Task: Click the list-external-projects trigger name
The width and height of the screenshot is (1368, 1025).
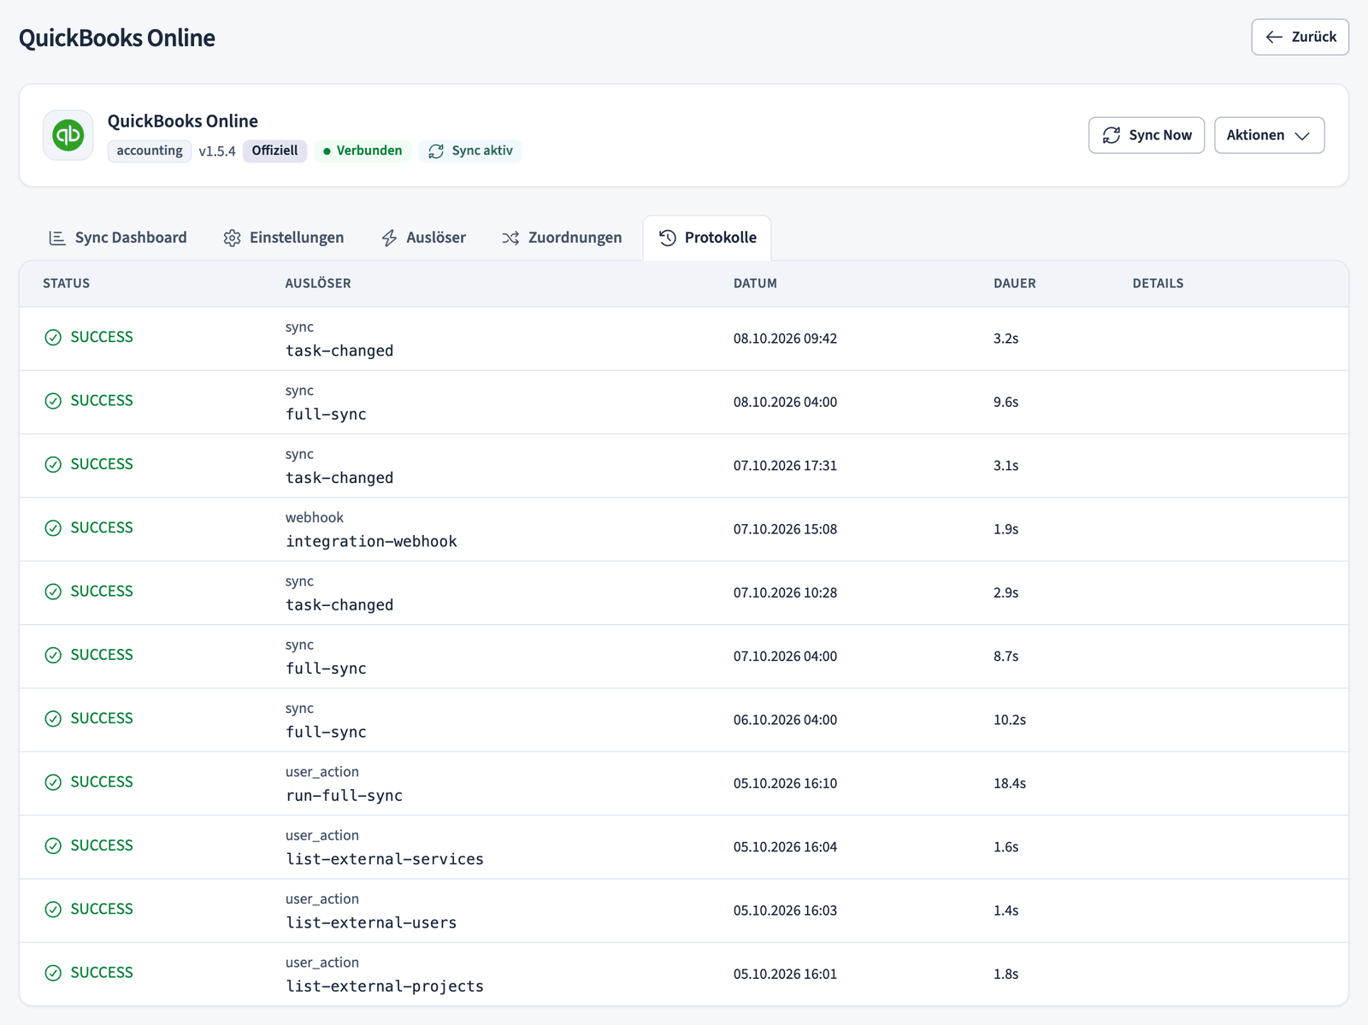Action: point(385,986)
